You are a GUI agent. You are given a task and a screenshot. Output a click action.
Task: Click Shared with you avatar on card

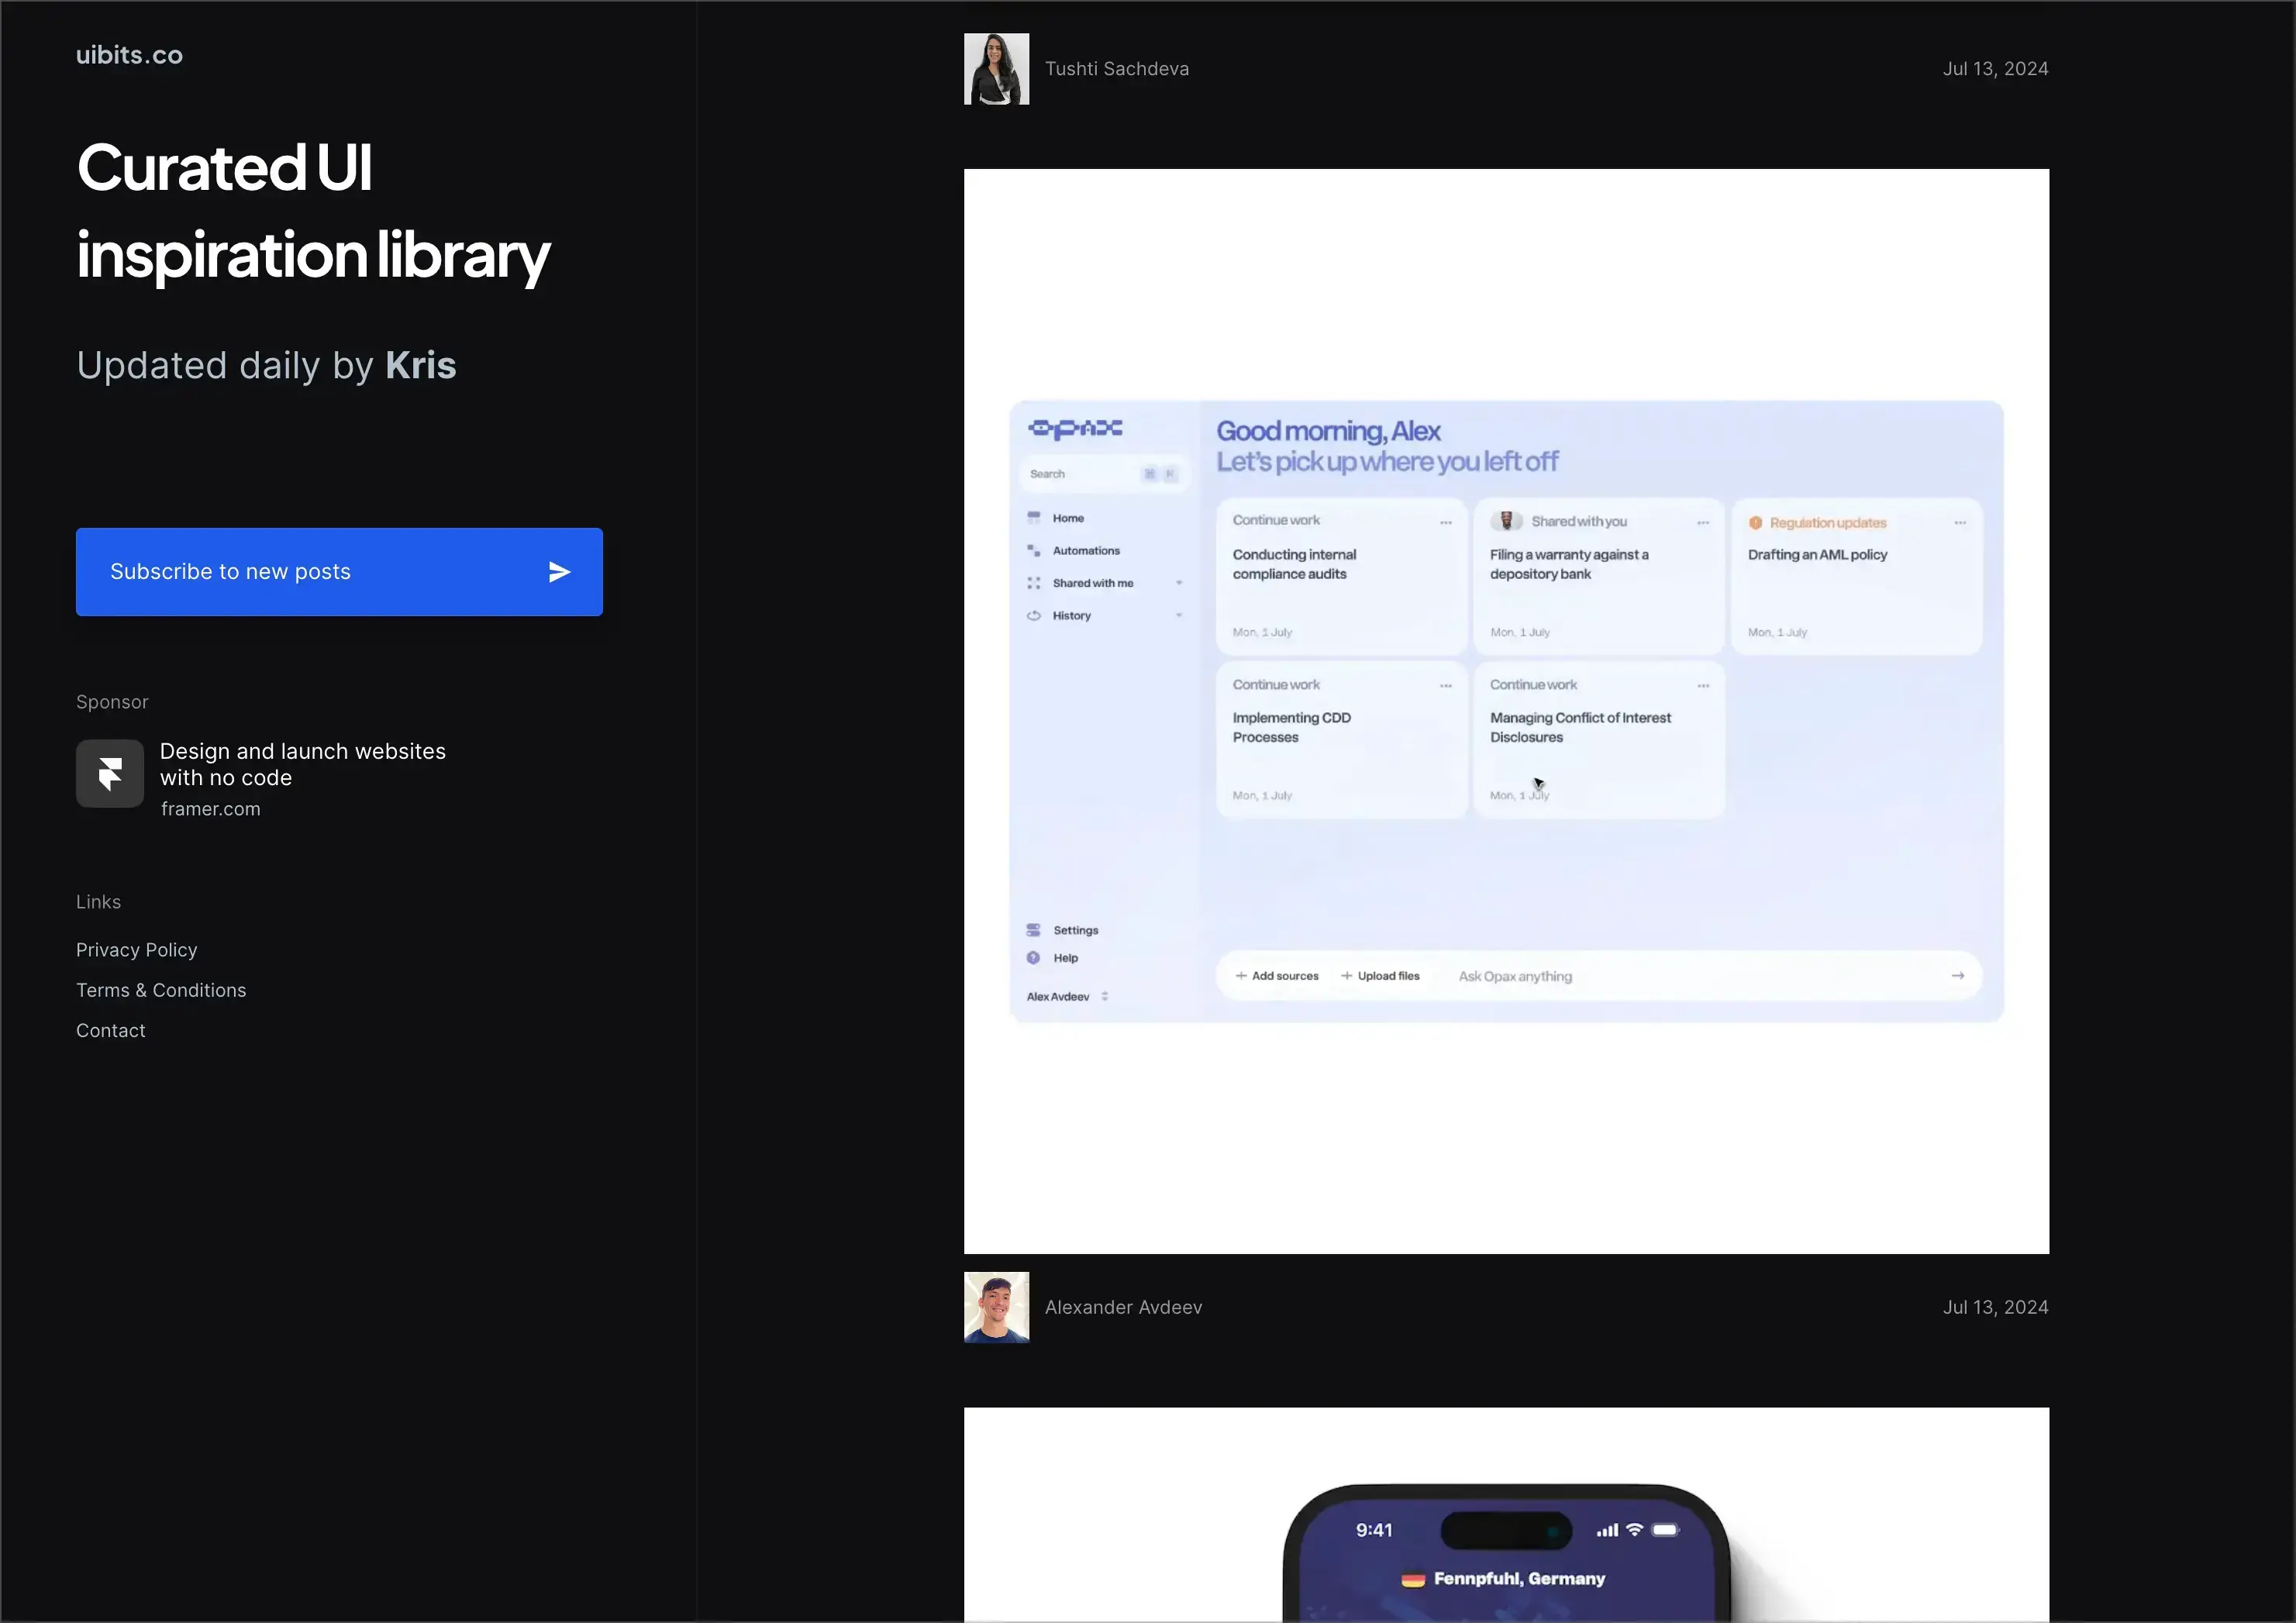tap(1506, 521)
